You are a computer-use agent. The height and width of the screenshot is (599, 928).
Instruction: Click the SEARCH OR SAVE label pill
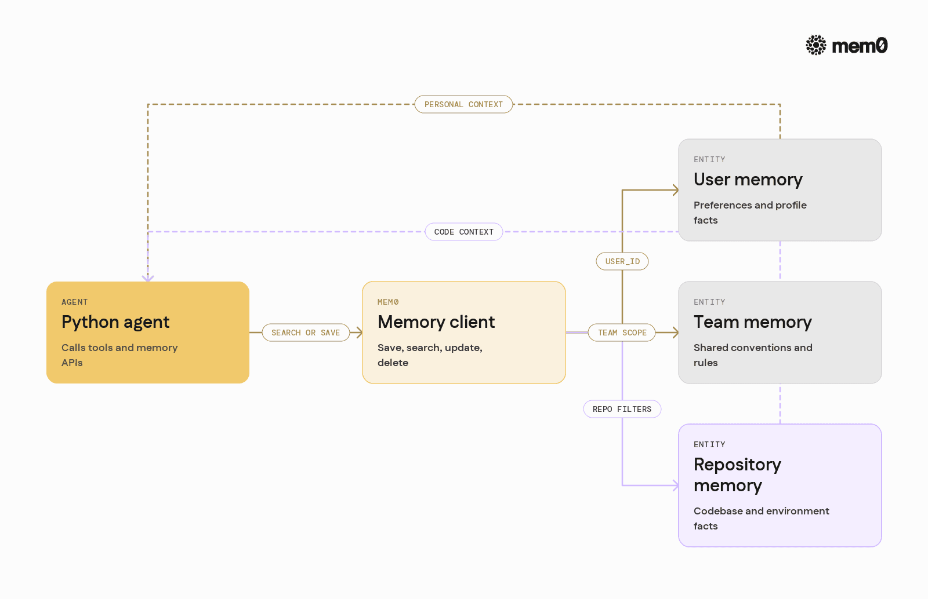pyautogui.click(x=306, y=333)
